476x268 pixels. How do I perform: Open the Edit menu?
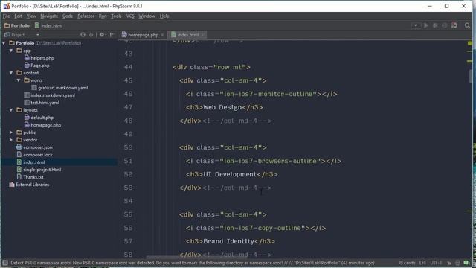point(18,16)
